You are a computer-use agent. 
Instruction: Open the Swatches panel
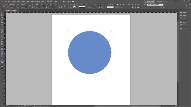[184, 29]
